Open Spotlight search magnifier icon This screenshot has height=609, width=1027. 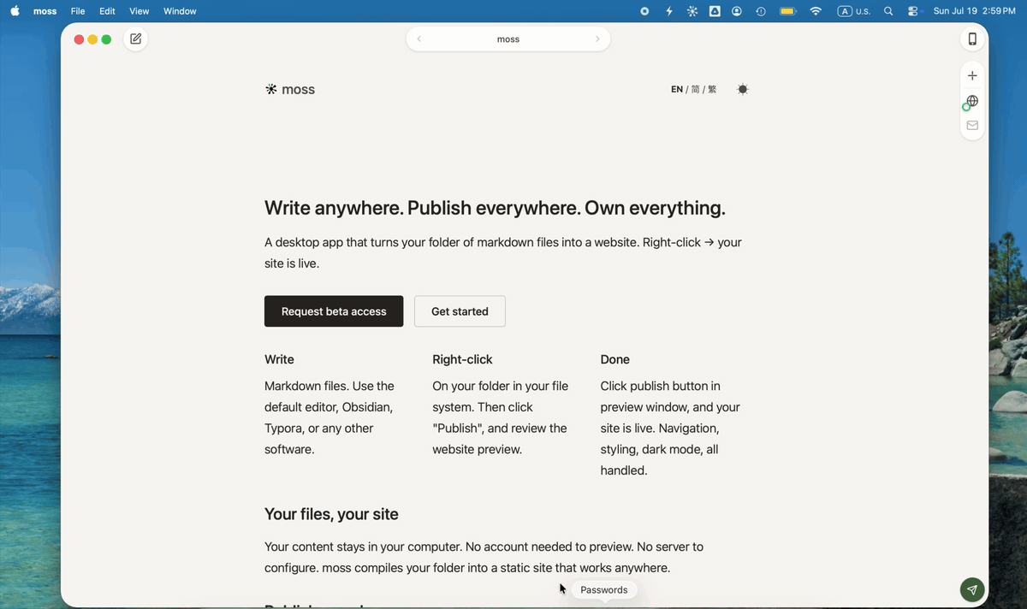[888, 11]
